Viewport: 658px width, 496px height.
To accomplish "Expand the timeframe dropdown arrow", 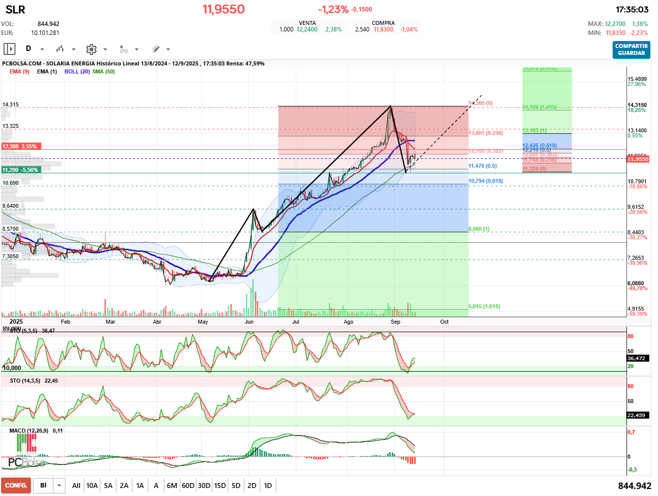I will pyautogui.click(x=42, y=49).
